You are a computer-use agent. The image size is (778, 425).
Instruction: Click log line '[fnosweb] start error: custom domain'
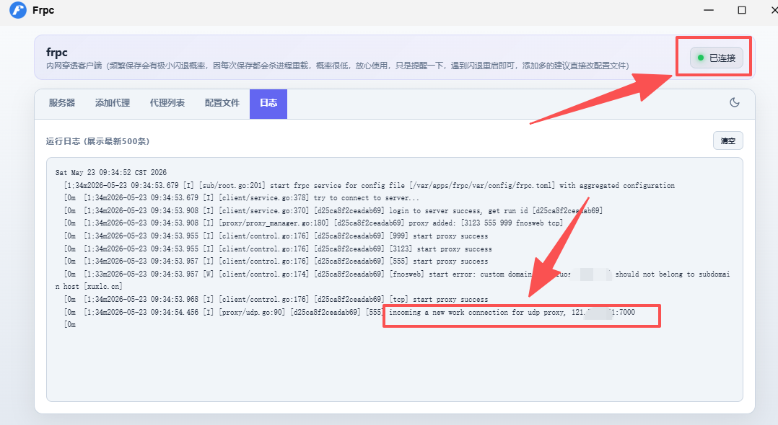point(393,280)
